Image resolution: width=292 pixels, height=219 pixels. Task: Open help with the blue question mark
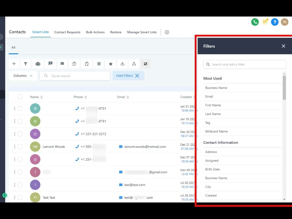(x=274, y=22)
